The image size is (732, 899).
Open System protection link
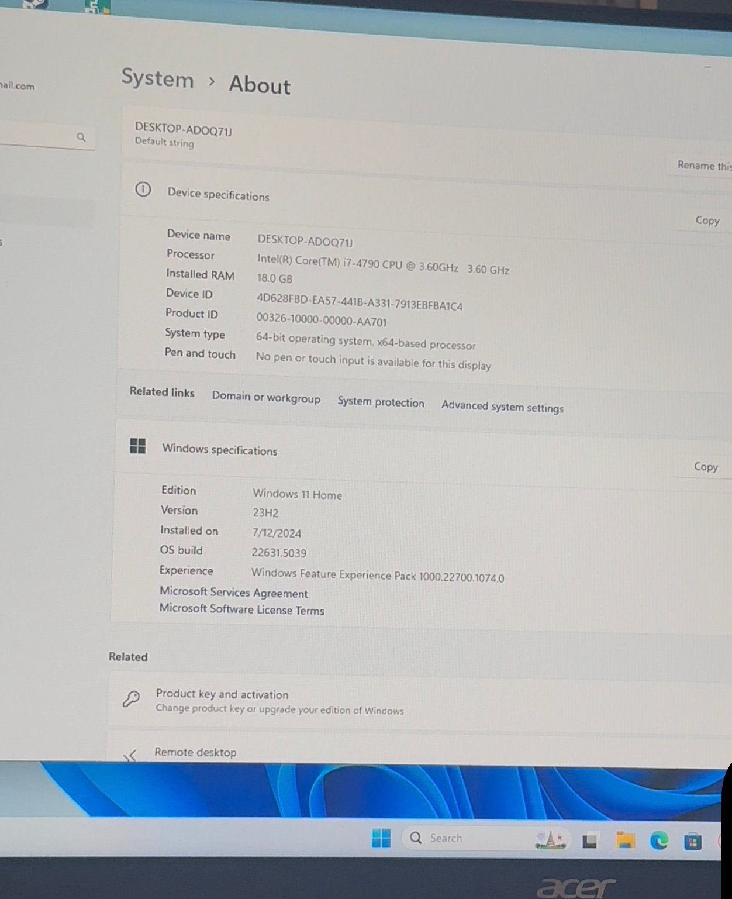click(x=381, y=402)
